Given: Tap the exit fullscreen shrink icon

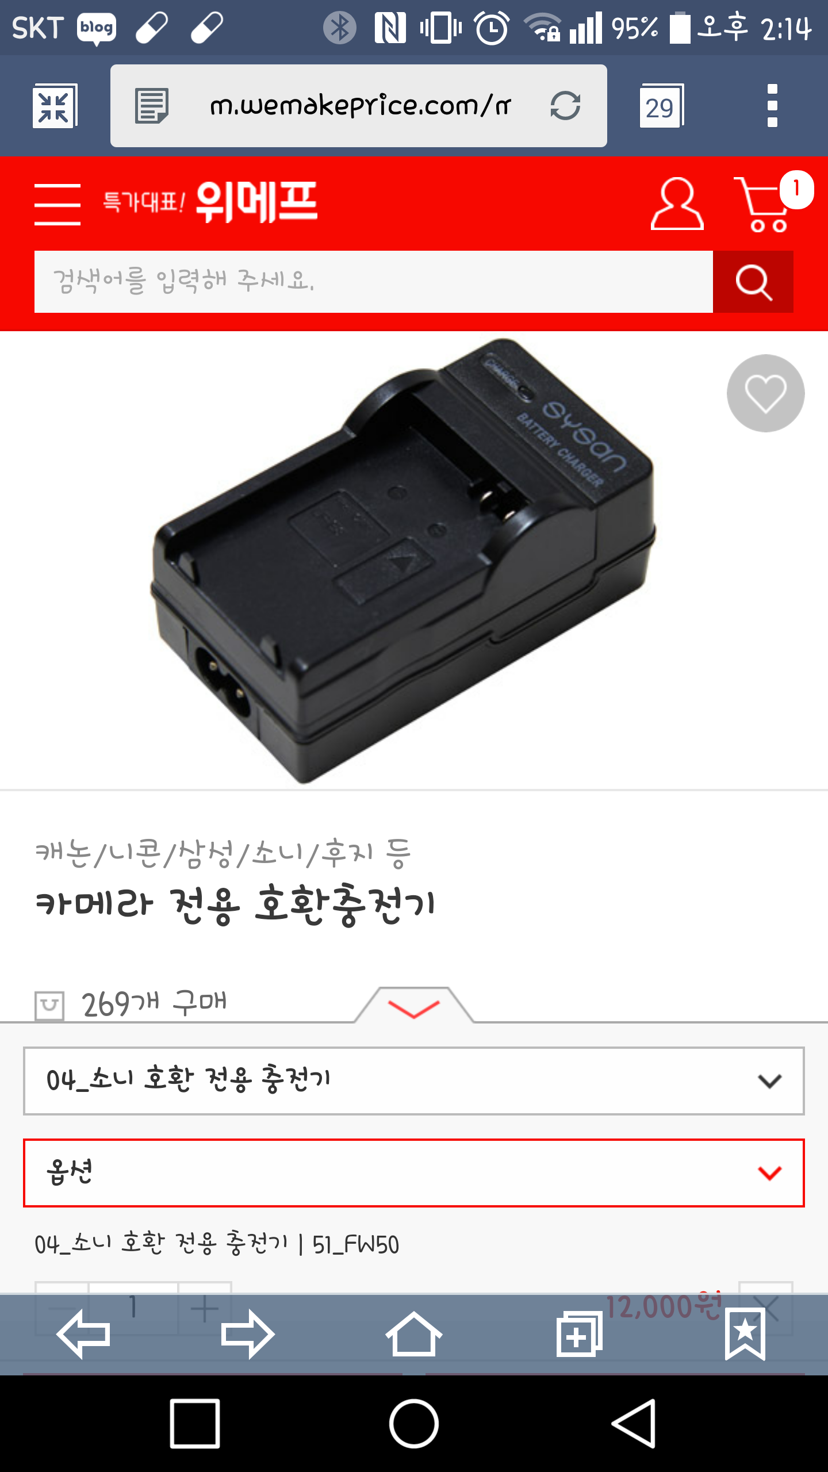Looking at the screenshot, I should [x=55, y=106].
